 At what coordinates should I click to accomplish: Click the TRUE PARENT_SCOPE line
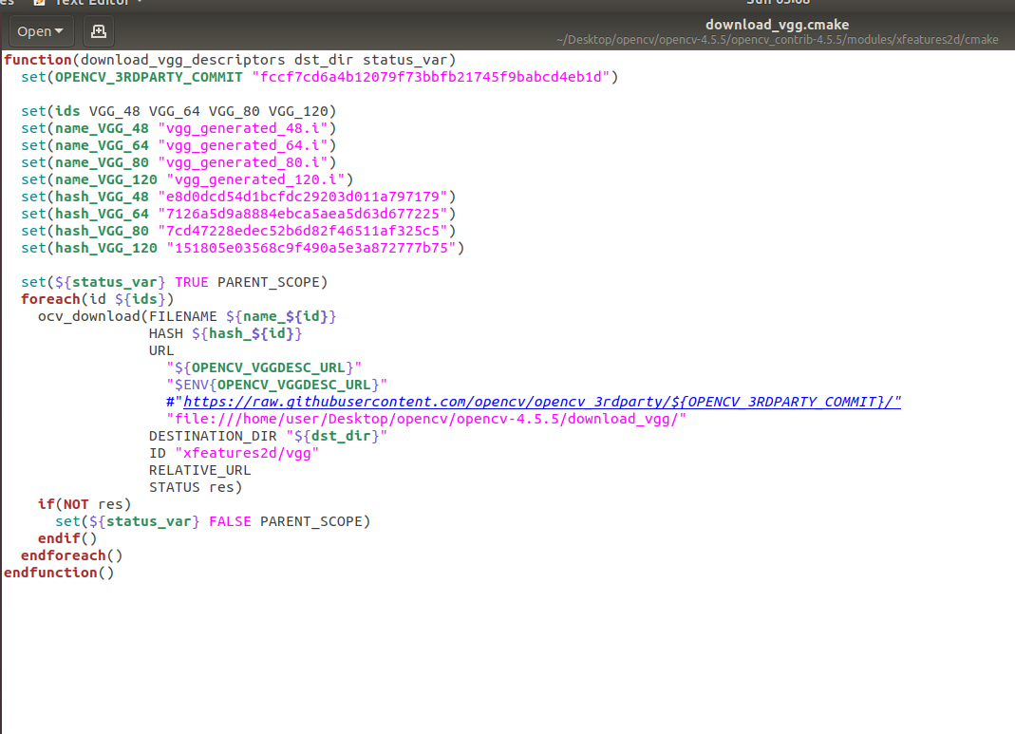point(174,282)
